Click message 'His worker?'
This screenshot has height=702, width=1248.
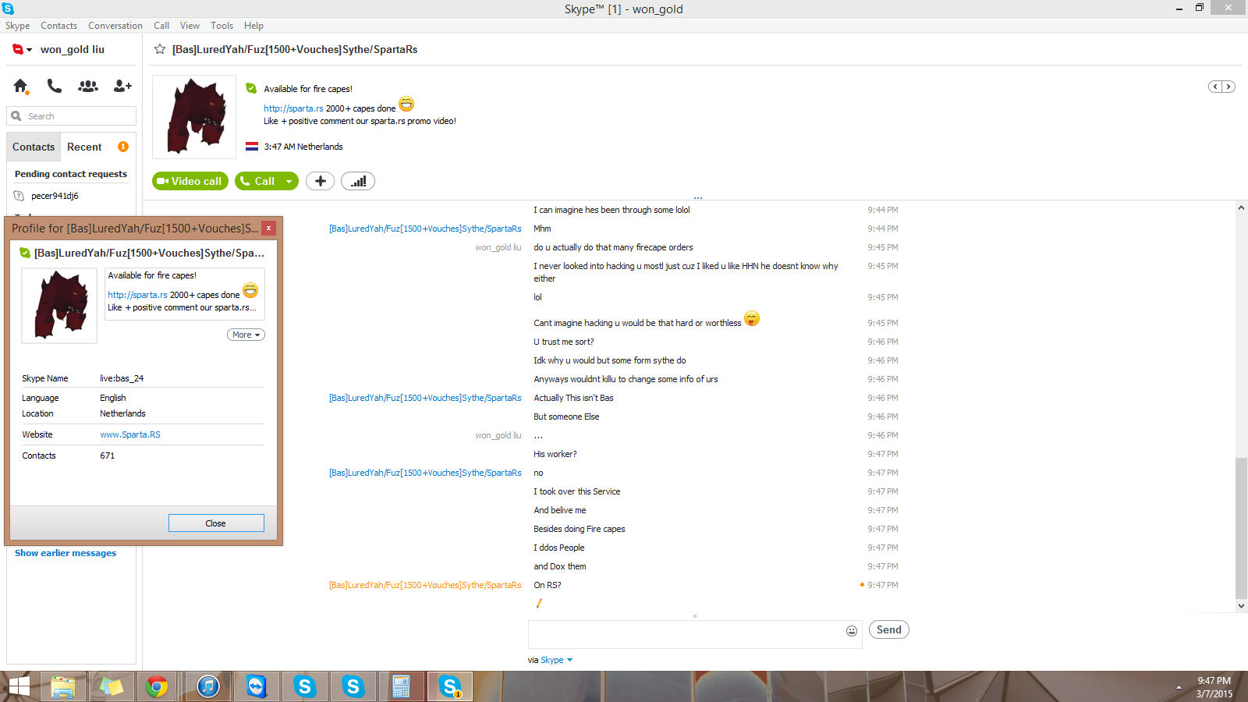[555, 454]
